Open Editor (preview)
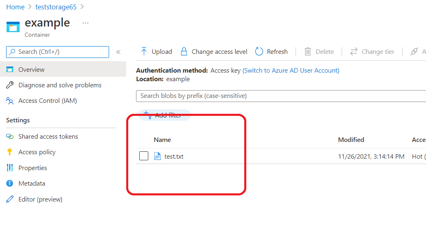The width and height of the screenshot is (426, 237). click(40, 199)
